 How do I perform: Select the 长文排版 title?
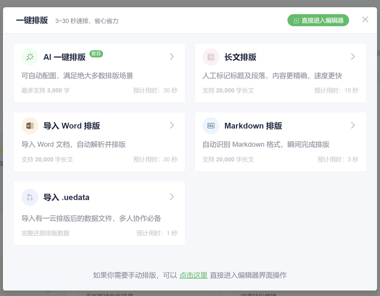[240, 57]
